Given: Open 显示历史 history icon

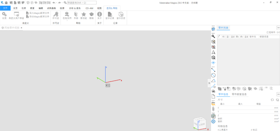Looking at the screenshot, I should click(121, 15).
